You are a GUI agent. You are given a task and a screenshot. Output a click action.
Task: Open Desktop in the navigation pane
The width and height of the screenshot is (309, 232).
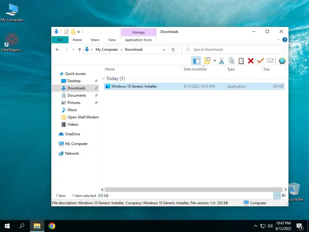click(x=74, y=81)
